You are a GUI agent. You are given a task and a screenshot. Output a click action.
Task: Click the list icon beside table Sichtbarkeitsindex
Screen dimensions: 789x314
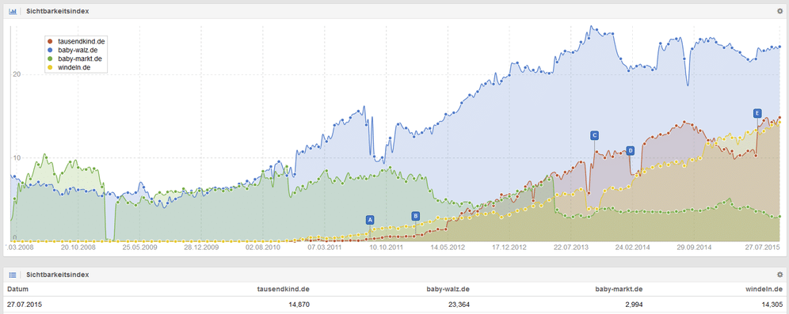pyautogui.click(x=13, y=274)
